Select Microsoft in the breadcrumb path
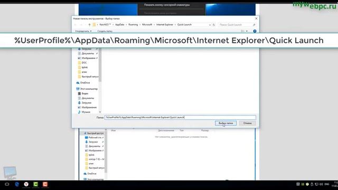Screen dimensions: 338x190 (x=147, y=25)
